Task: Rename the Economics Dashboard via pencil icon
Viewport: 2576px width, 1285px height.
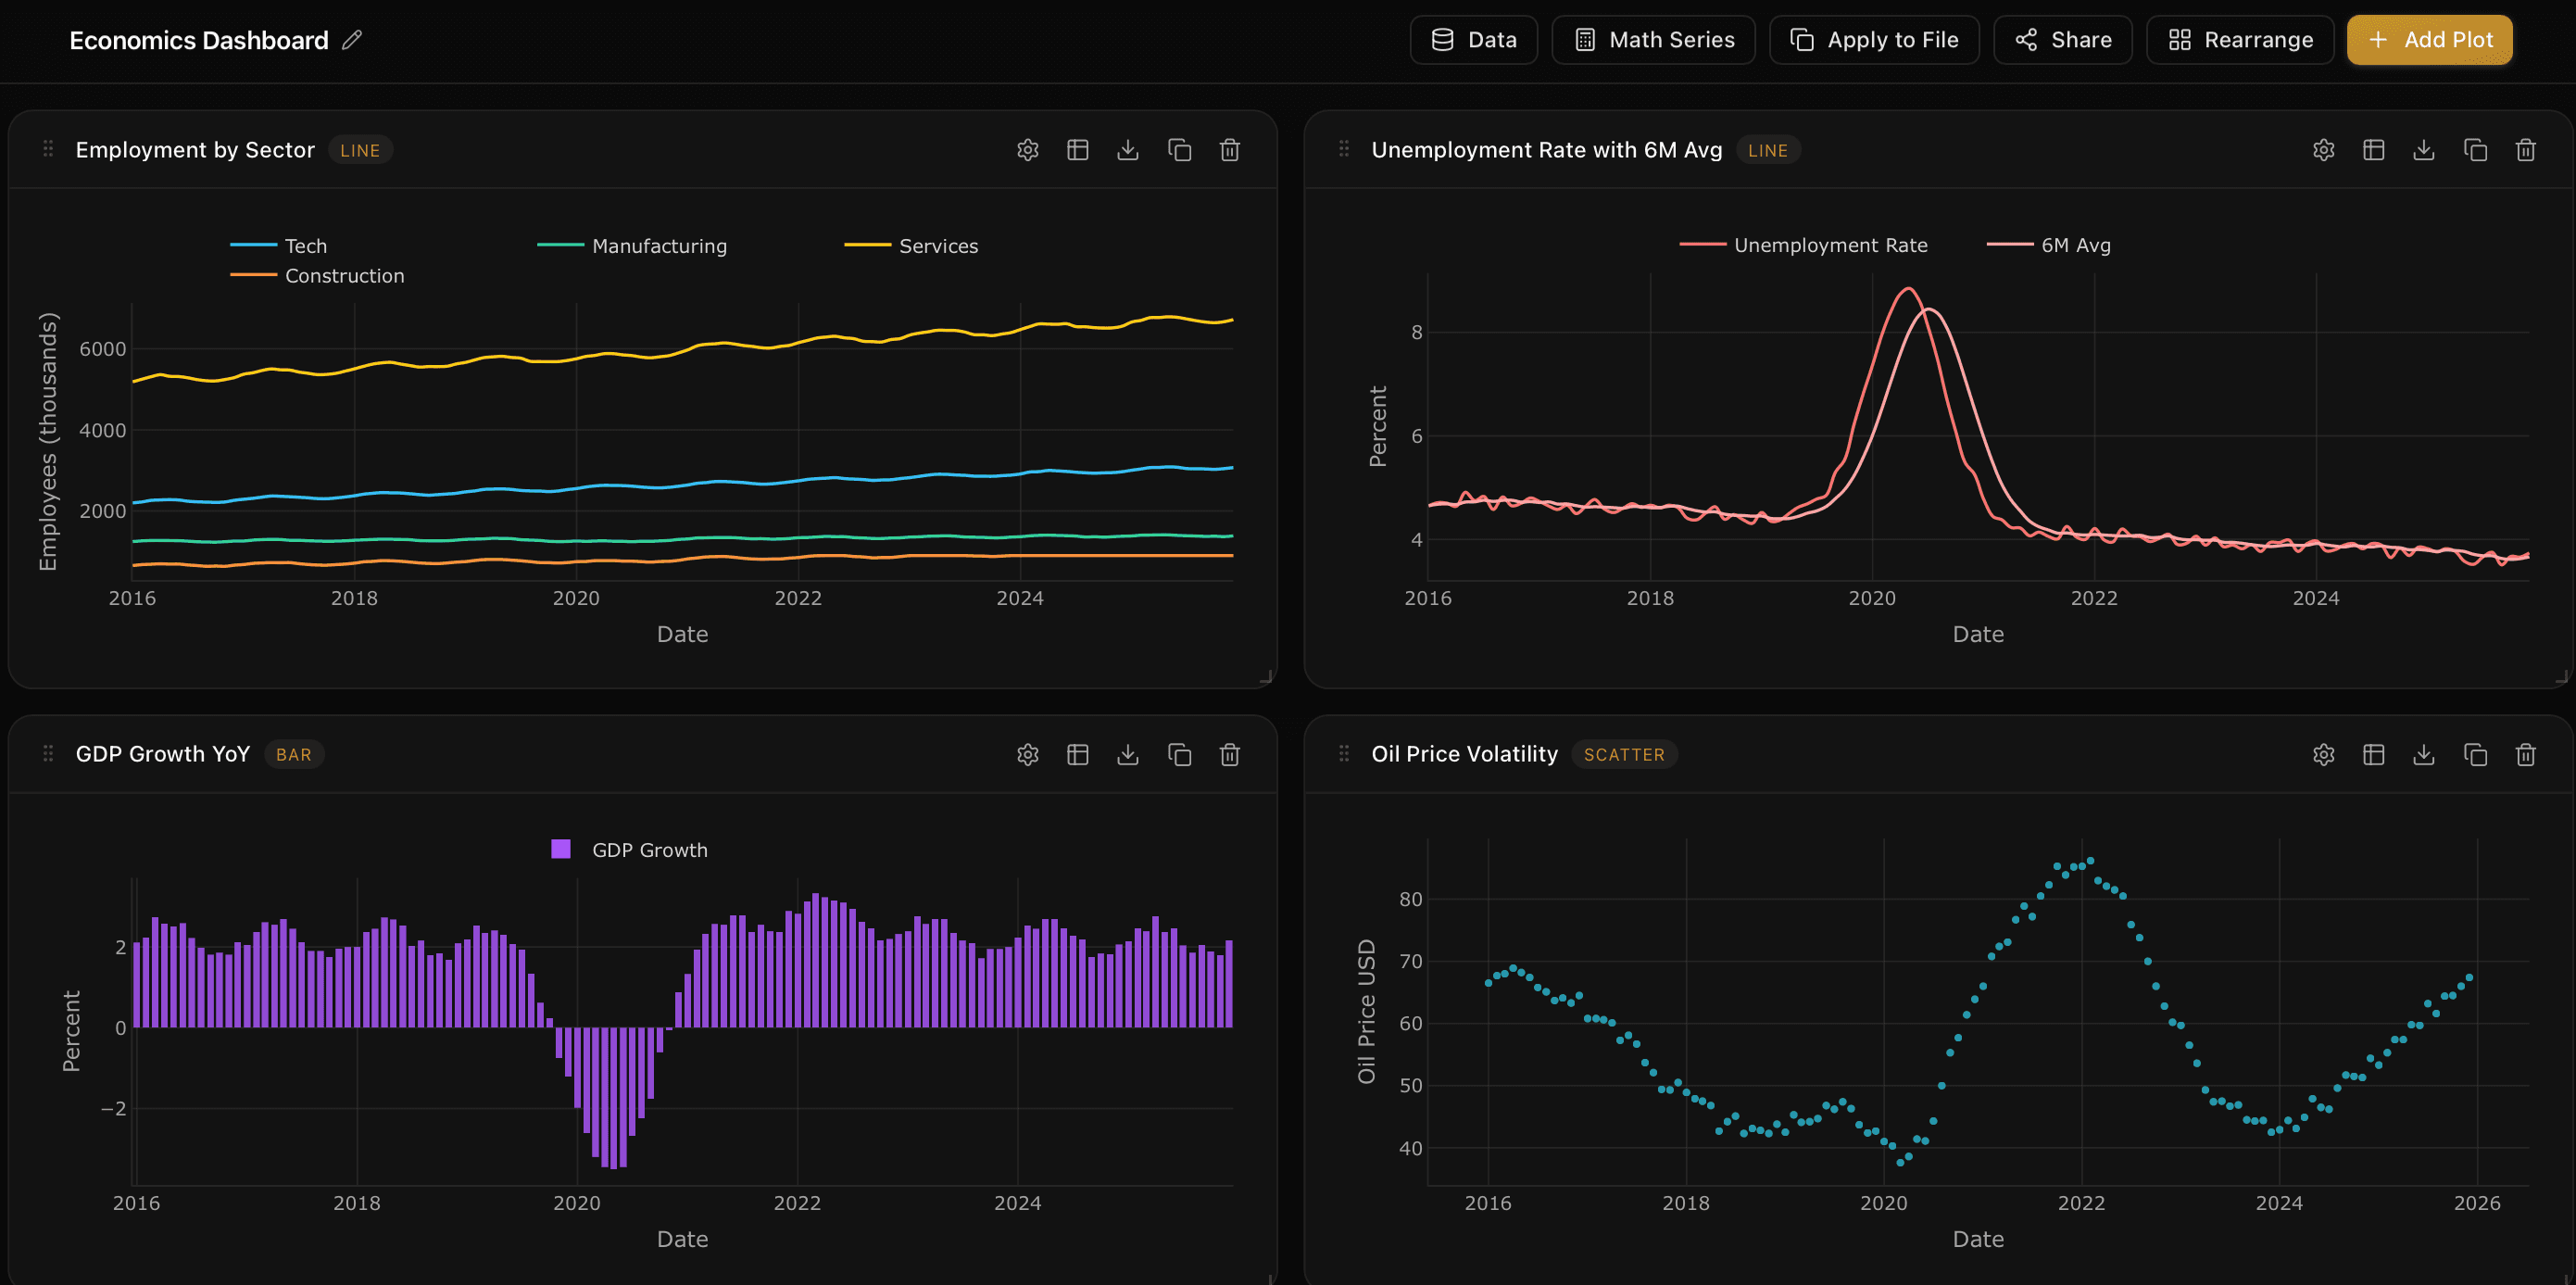Action: 350,40
